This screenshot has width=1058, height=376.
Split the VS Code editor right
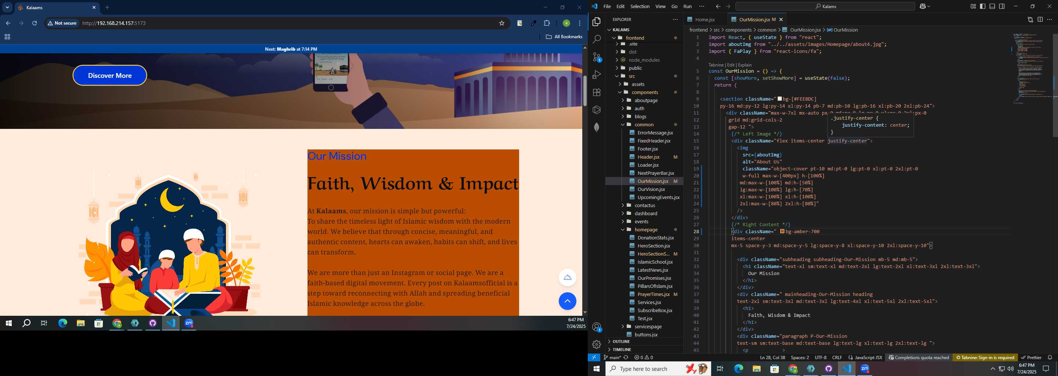point(1040,19)
